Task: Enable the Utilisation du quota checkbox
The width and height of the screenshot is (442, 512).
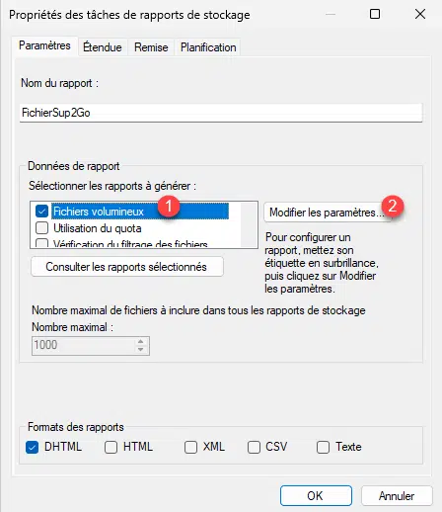Action: tap(41, 228)
